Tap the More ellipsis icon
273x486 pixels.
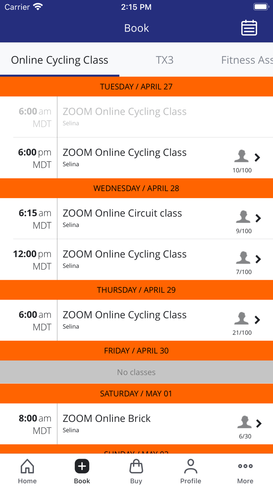tap(245, 466)
